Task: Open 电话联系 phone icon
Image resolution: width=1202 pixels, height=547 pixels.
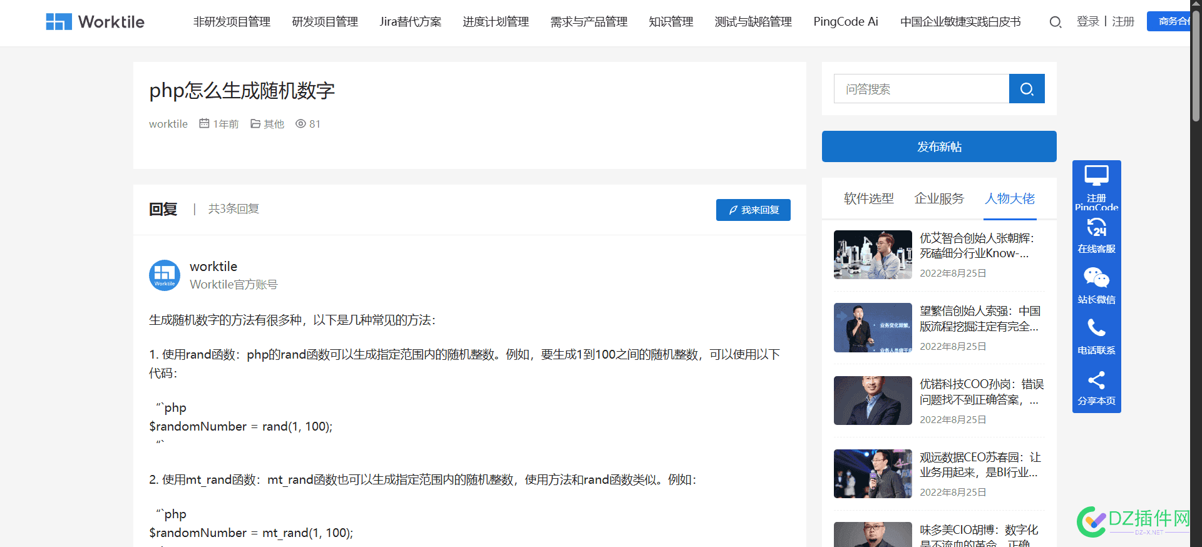Action: click(x=1097, y=328)
